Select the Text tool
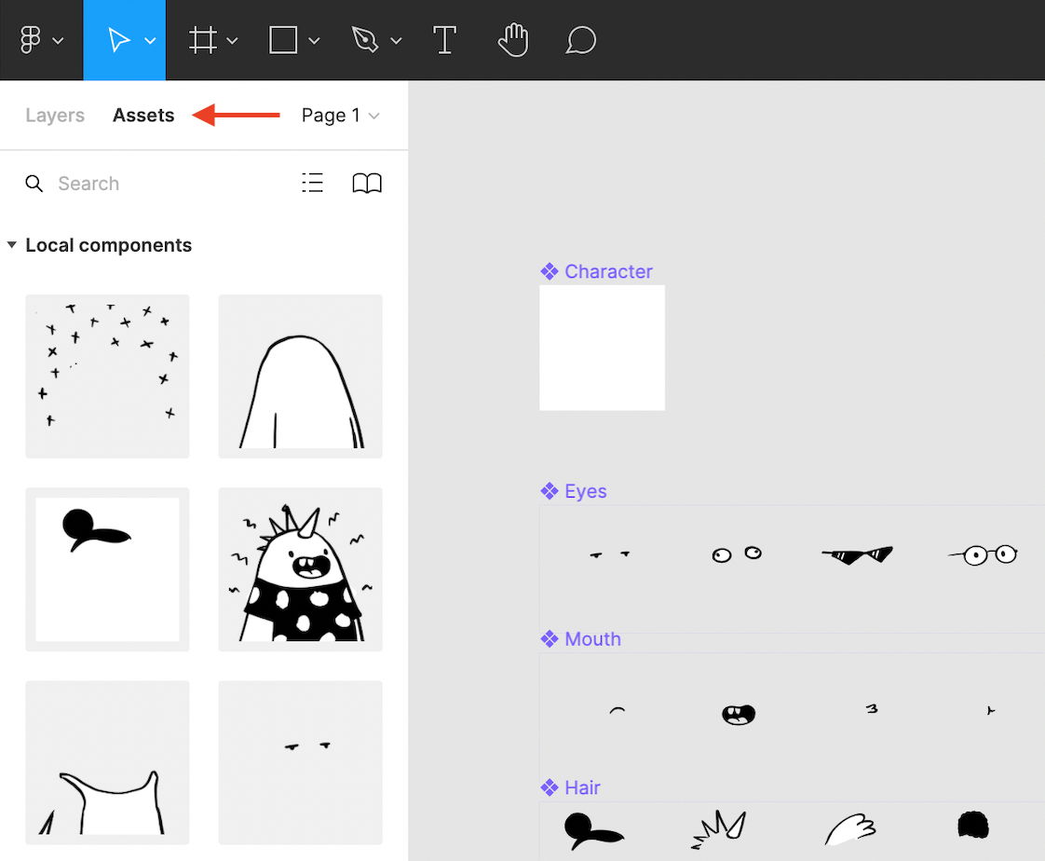 pos(444,40)
